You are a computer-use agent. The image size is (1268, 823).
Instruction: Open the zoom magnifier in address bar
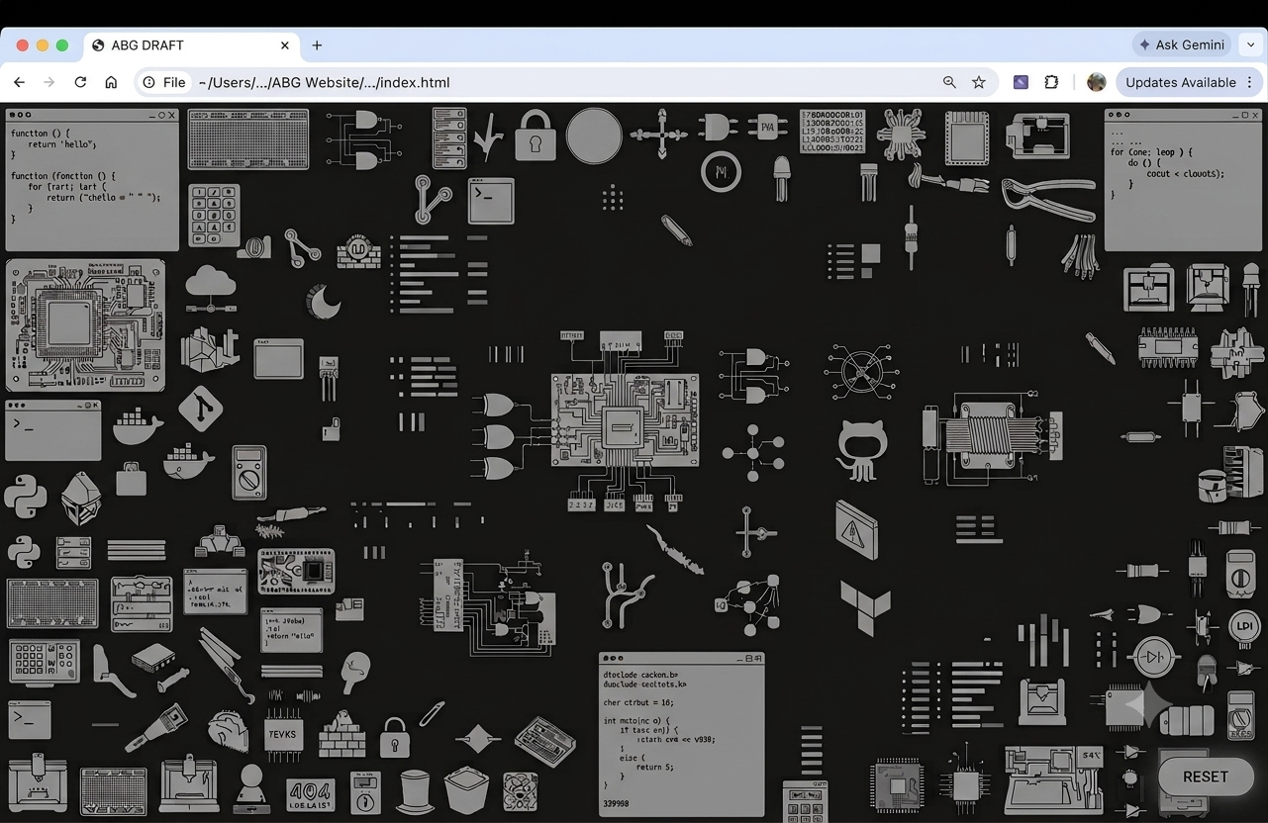[949, 82]
